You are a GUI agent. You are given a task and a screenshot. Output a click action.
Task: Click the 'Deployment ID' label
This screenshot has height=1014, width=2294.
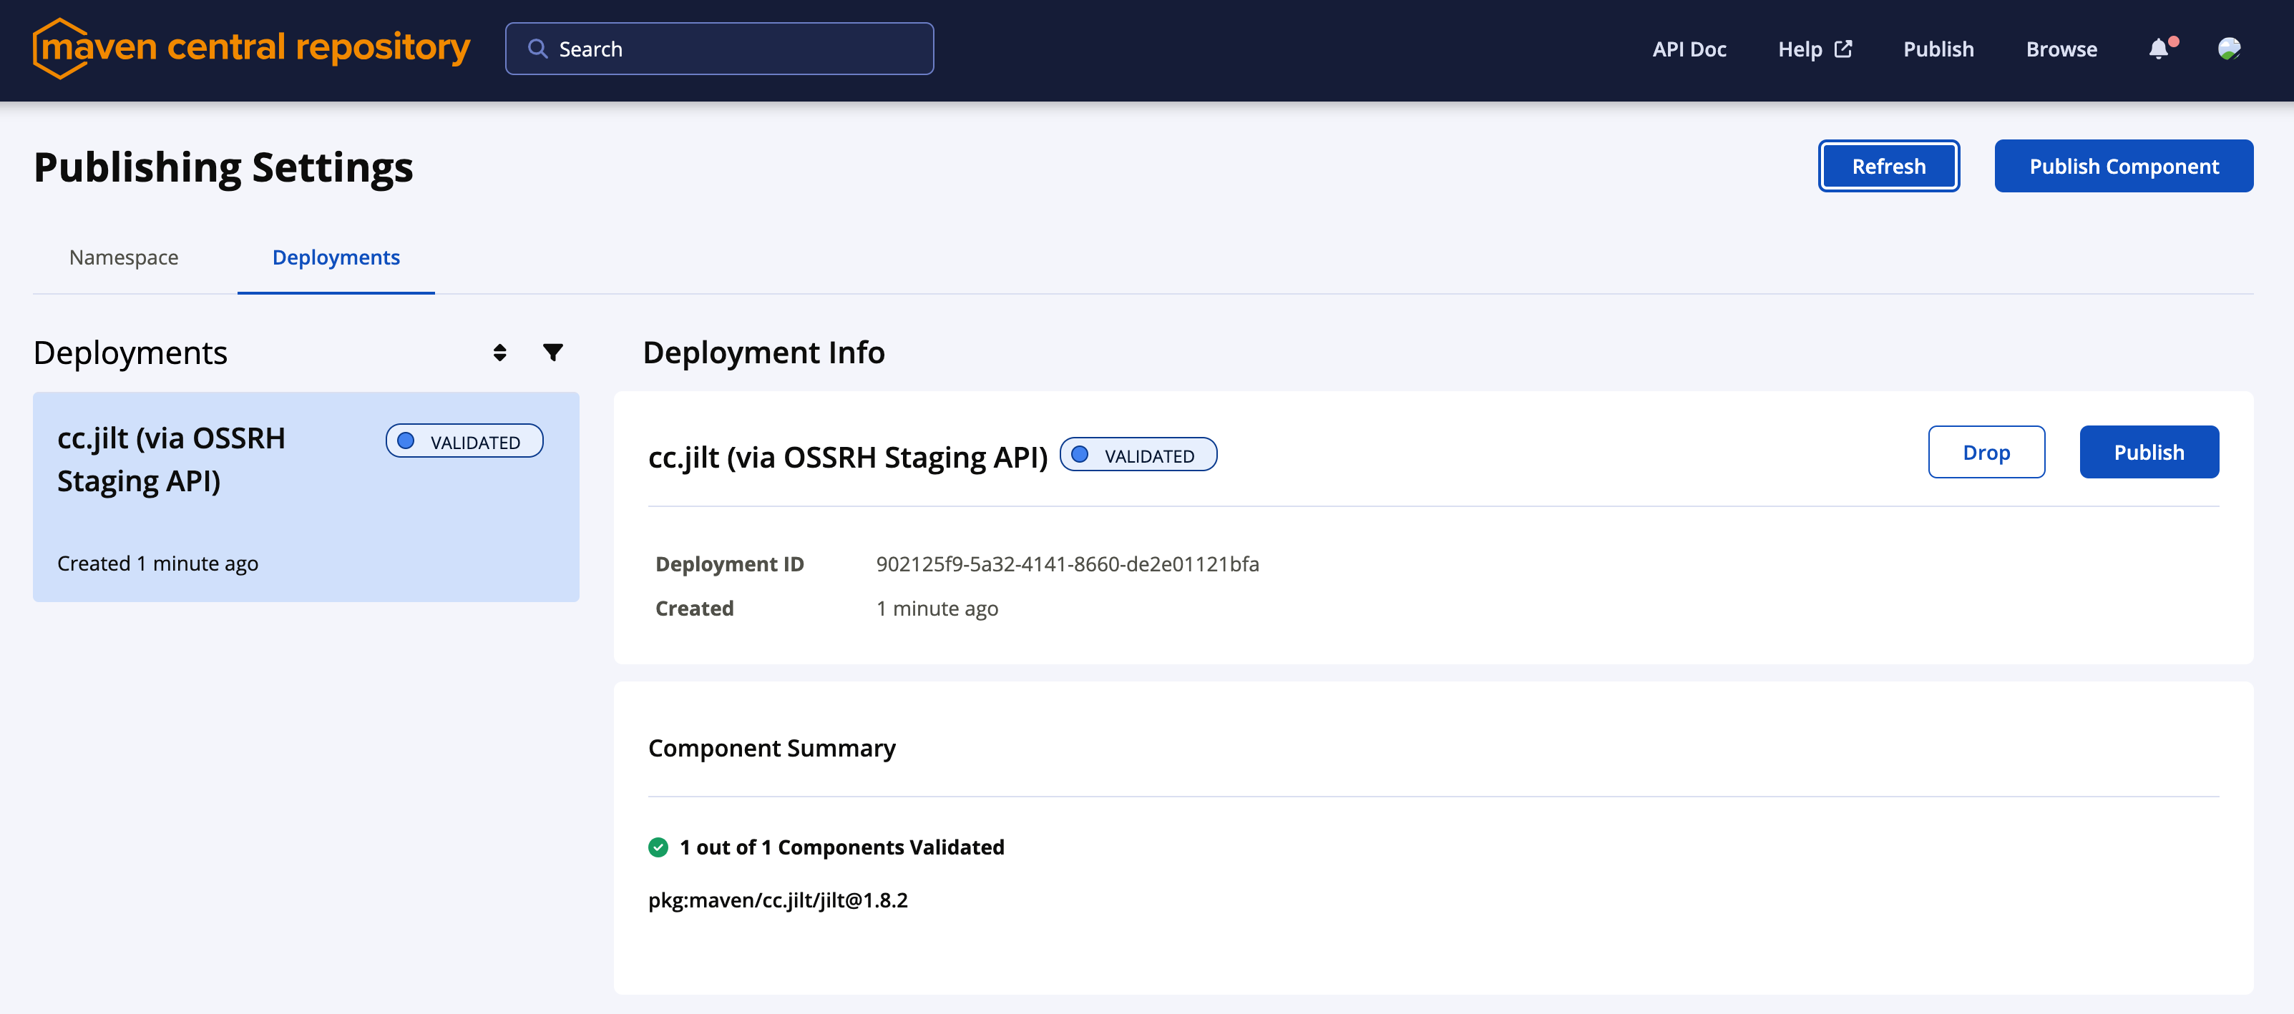point(729,564)
